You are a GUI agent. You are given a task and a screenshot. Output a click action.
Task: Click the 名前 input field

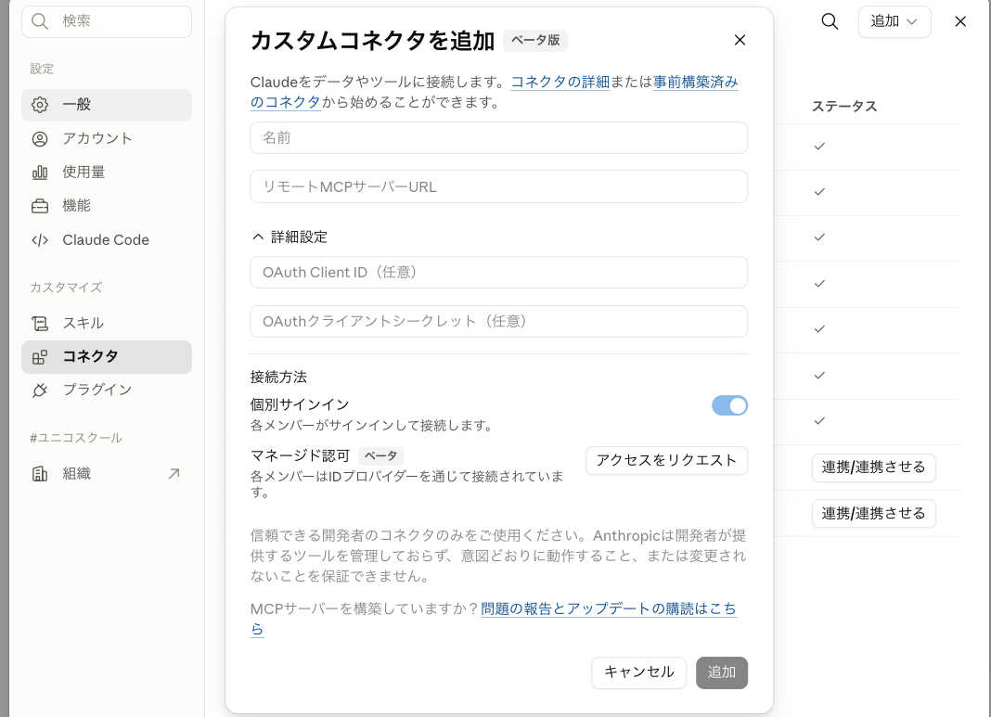tap(498, 137)
